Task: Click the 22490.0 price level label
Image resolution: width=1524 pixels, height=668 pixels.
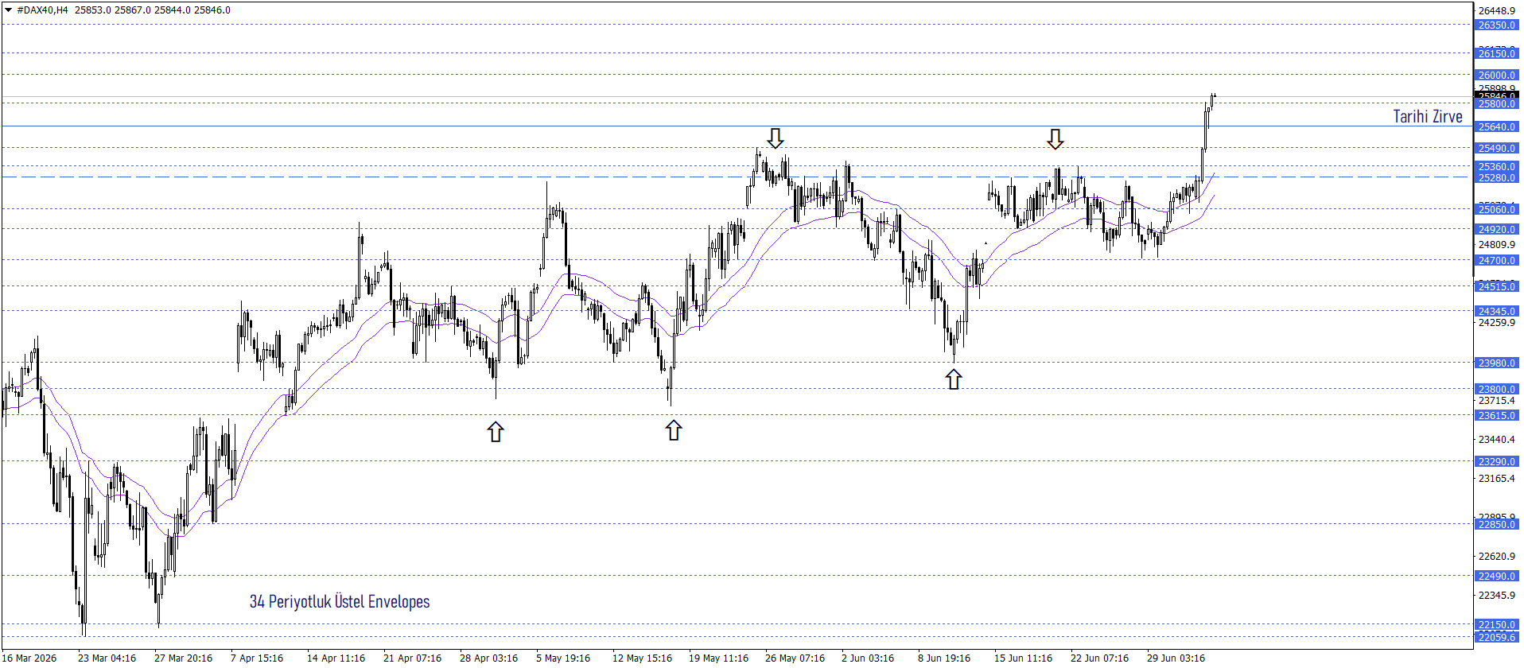Action: tap(1497, 577)
